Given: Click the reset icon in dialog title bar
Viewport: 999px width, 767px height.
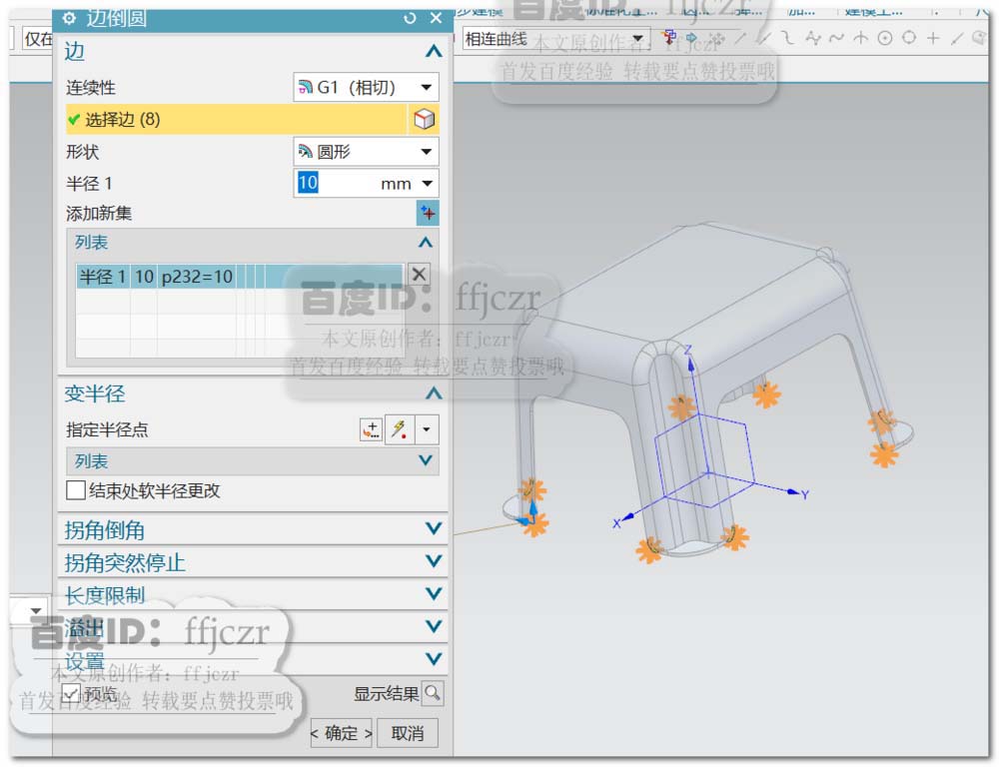Looking at the screenshot, I should pos(410,18).
